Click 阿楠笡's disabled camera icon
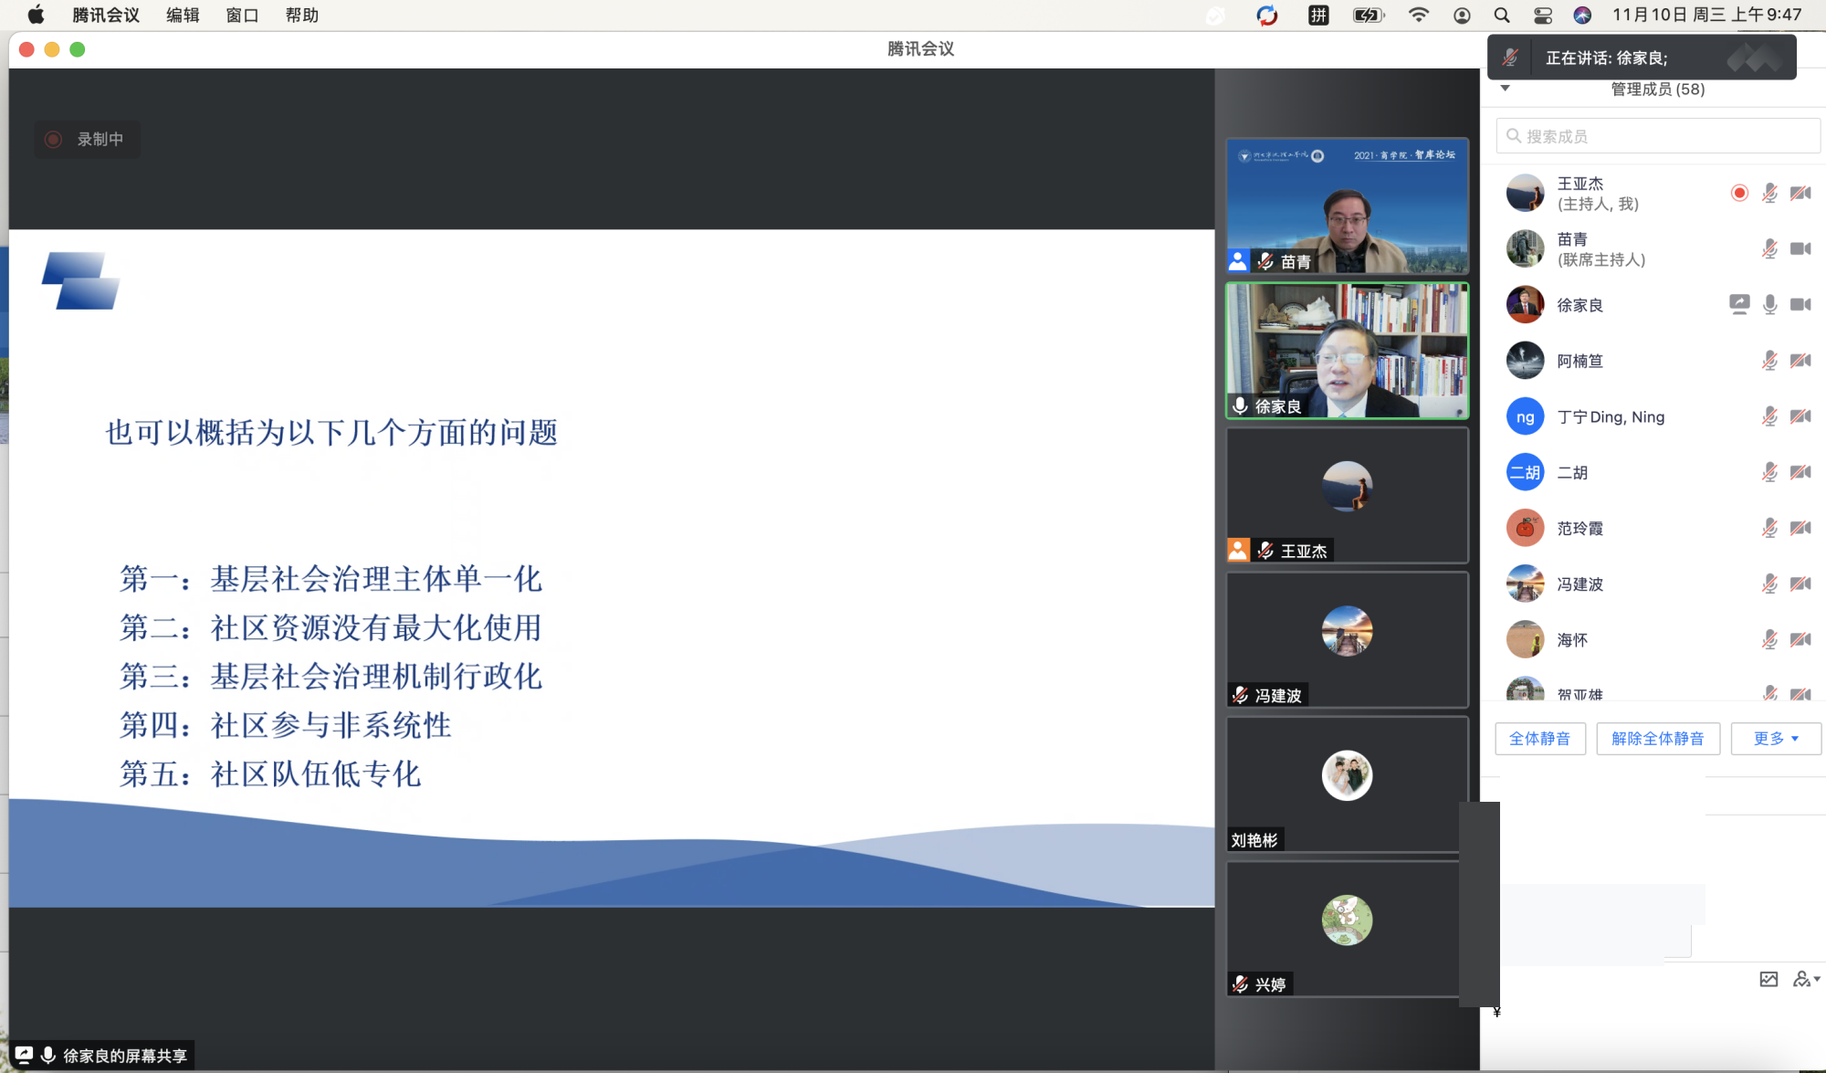The height and width of the screenshot is (1073, 1826). 1800,361
